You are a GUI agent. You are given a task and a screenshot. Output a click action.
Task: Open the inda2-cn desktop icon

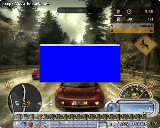[74, 104]
